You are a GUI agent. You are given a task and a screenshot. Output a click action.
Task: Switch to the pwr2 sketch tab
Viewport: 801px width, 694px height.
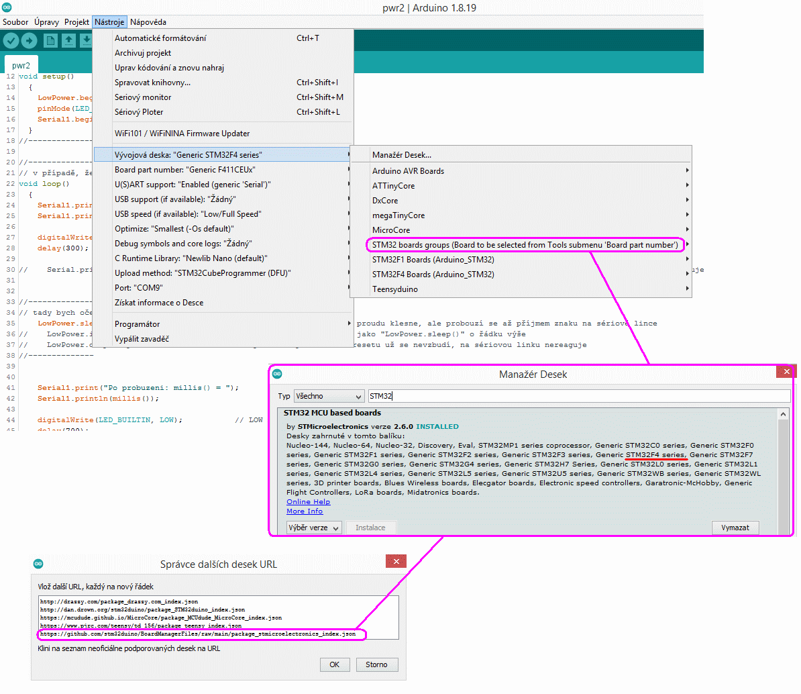click(x=21, y=65)
